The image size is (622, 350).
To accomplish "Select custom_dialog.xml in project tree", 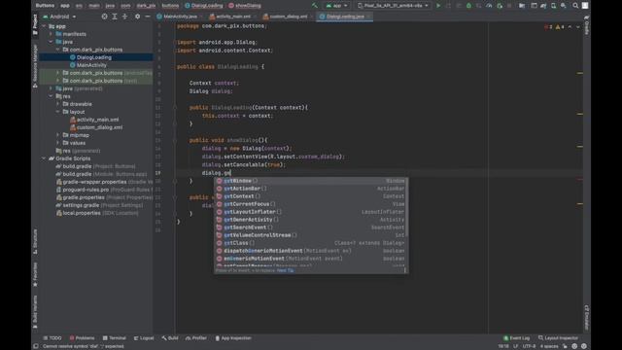I will 99,127.
